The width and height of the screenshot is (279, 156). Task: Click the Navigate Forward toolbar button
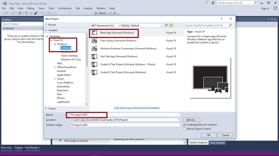(13, 13)
